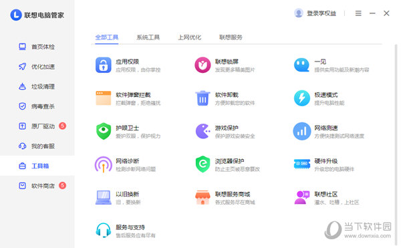
Task: Click the 软件卸载 title text
Action: 227,95
